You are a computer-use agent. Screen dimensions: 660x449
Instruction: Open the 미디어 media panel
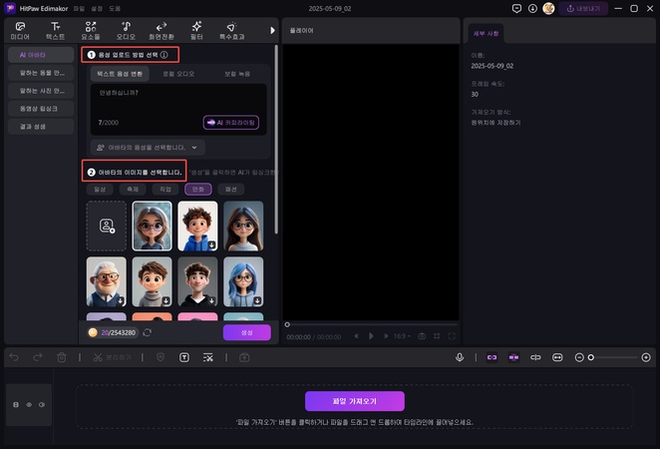click(20, 31)
